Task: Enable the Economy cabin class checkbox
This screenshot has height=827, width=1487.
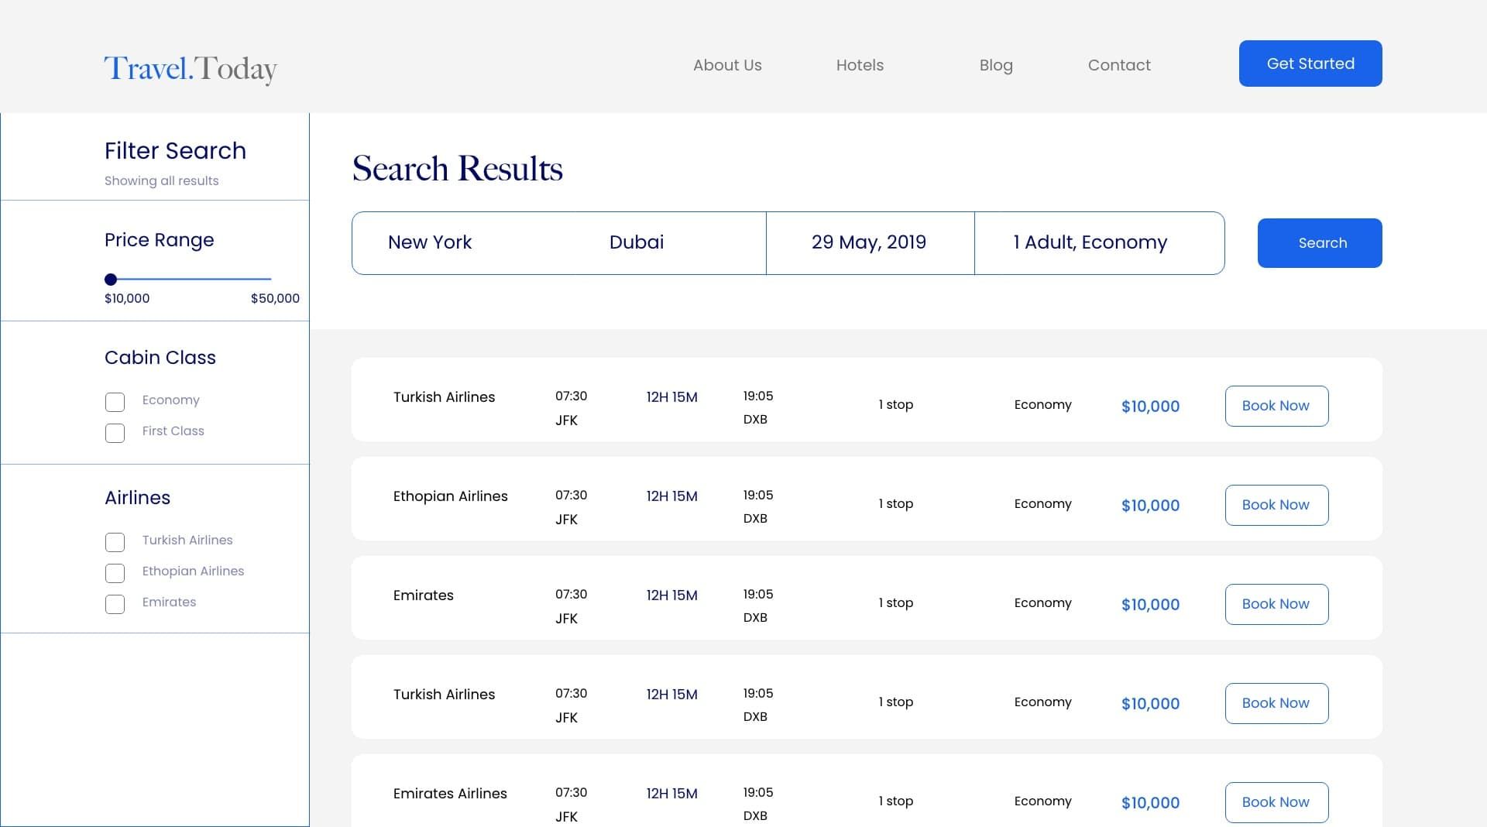Action: (x=115, y=402)
